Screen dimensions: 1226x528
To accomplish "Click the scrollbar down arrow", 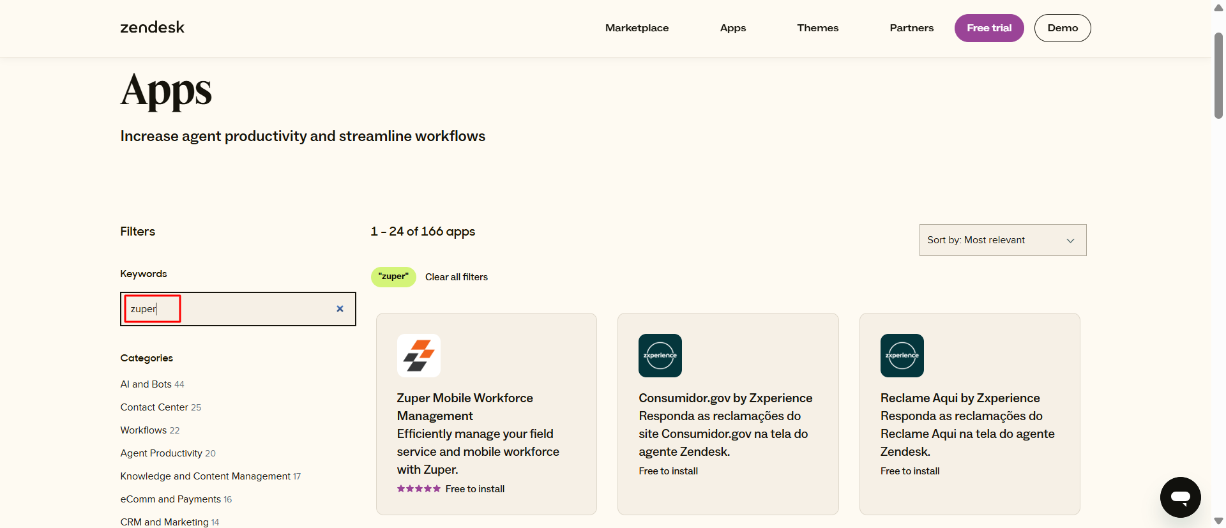I will pos(1218,521).
